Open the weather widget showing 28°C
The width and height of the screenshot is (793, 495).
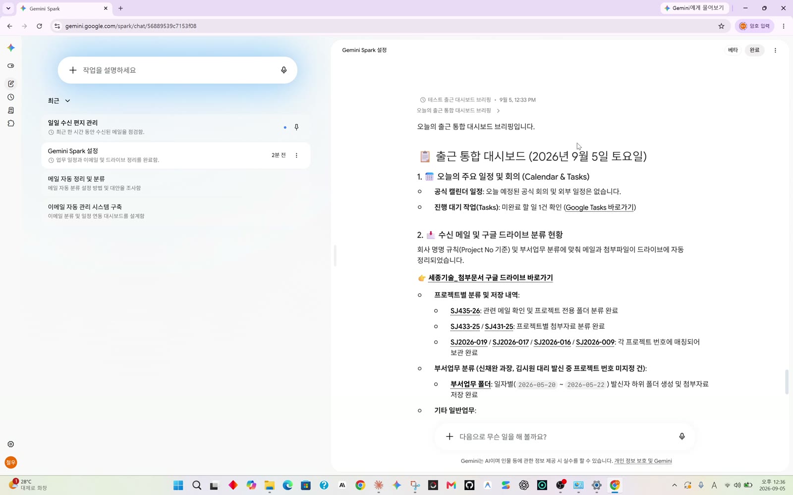28,485
